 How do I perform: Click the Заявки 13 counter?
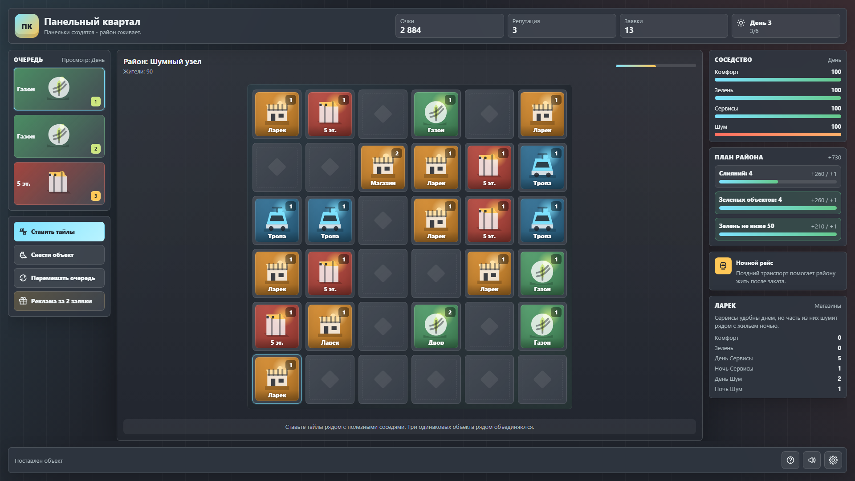[674, 26]
